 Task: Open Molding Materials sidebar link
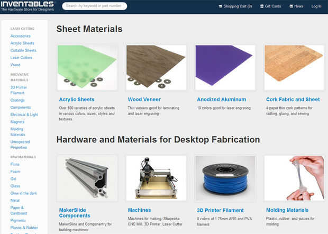pyautogui.click(x=18, y=132)
